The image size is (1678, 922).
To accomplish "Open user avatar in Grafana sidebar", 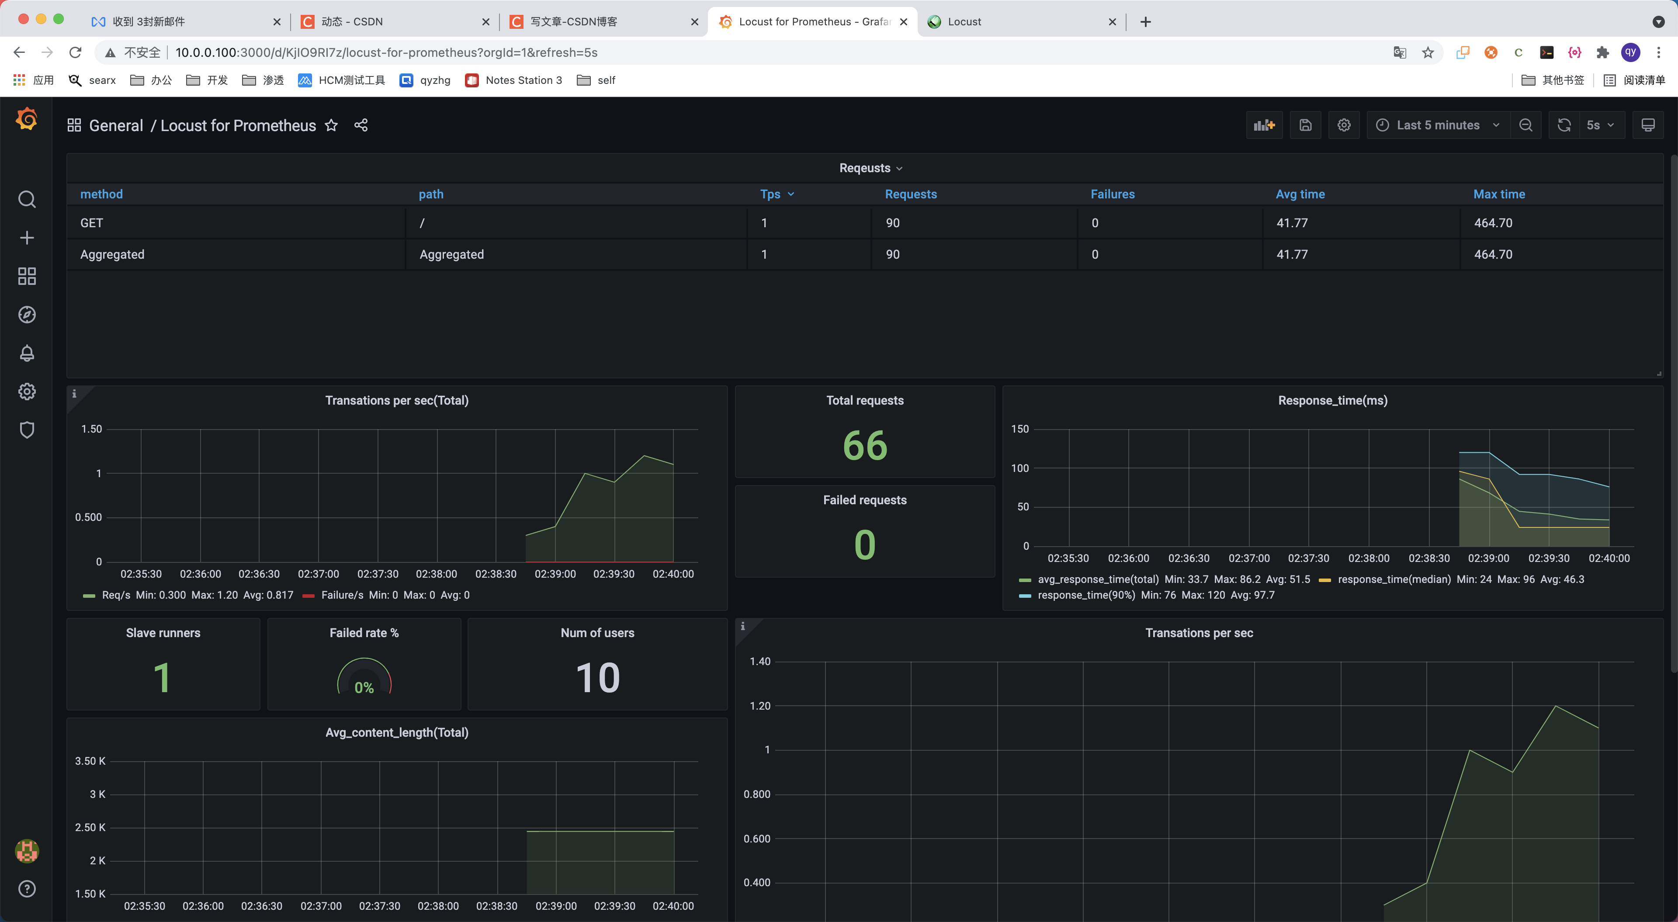I will (x=27, y=851).
